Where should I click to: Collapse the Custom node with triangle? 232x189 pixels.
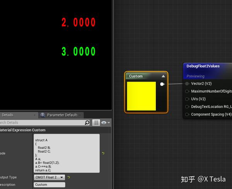click(163, 76)
